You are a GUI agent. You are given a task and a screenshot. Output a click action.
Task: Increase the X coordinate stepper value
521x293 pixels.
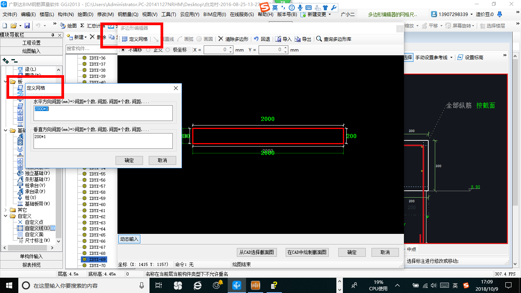230,48
